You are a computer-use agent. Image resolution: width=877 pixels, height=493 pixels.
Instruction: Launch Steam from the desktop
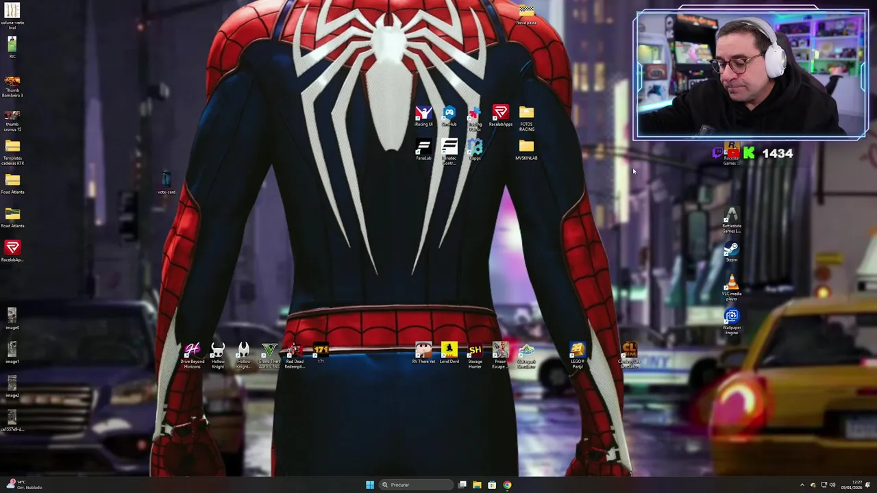click(732, 252)
